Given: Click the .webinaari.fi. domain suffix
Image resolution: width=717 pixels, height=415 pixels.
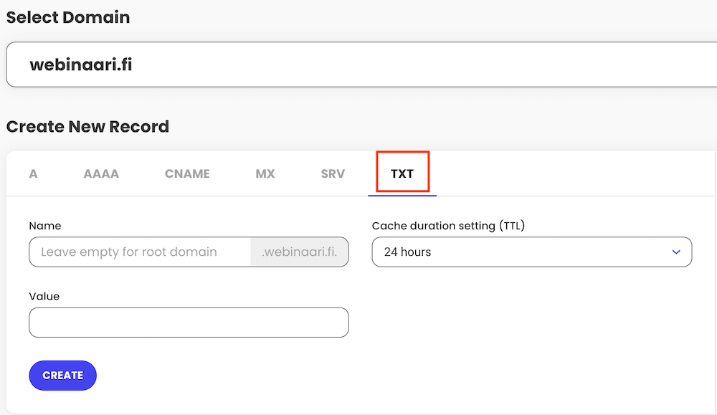Looking at the screenshot, I should [x=300, y=252].
